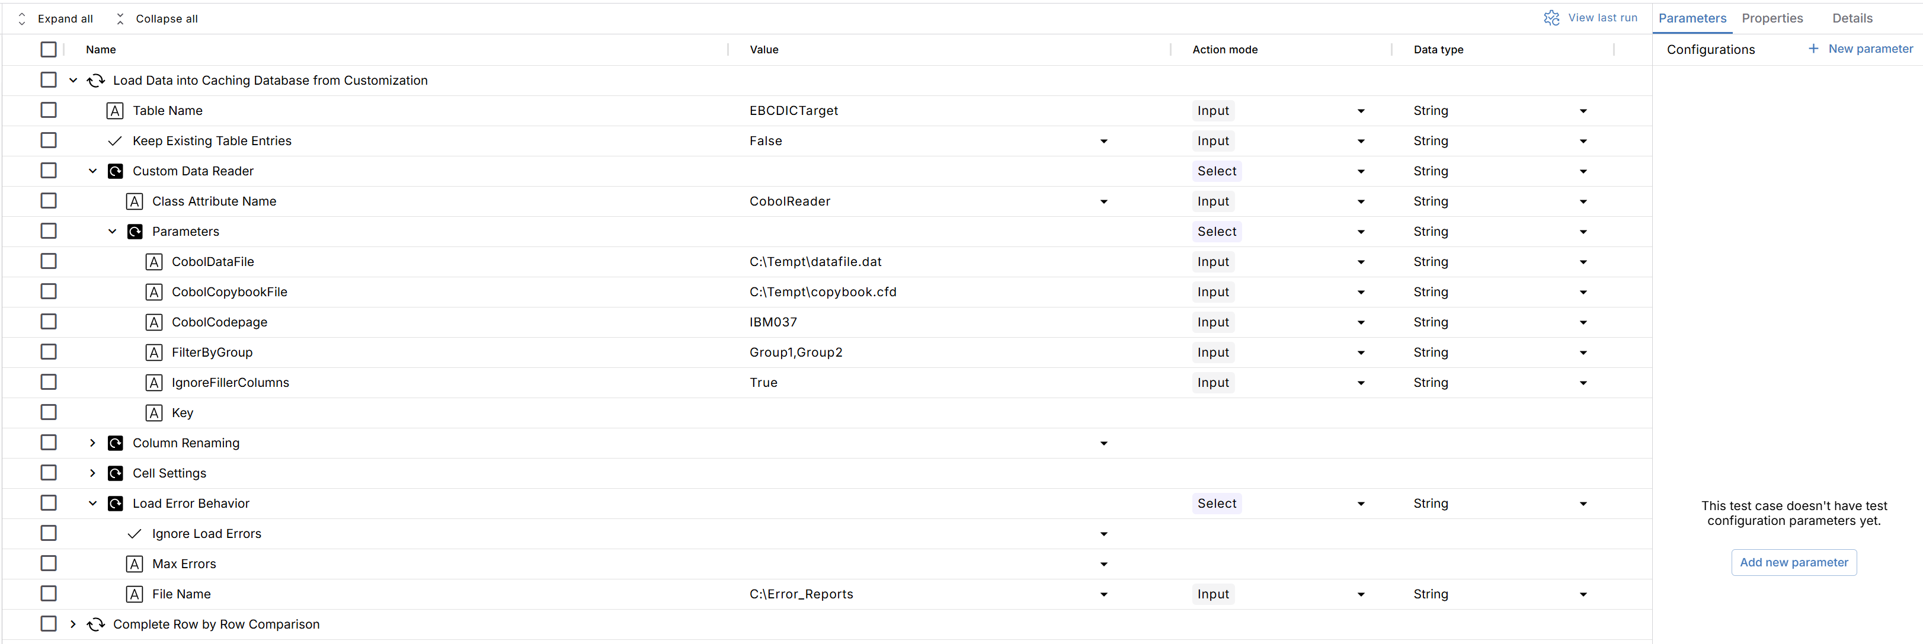Click the Keep Existing Table Entries checkmark icon

point(115,141)
